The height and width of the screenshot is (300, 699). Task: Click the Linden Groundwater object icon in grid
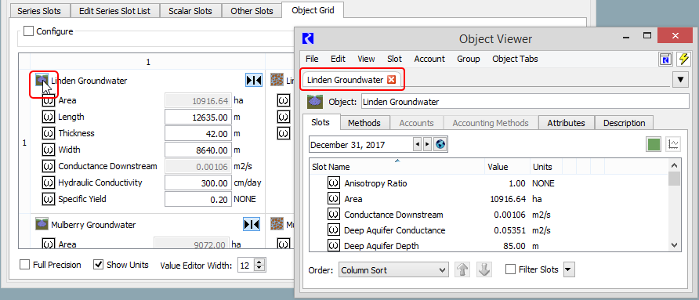[x=42, y=81]
